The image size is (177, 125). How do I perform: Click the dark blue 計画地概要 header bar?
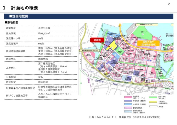88,16
